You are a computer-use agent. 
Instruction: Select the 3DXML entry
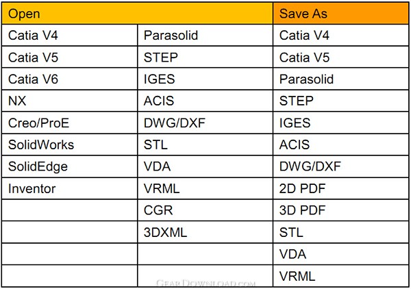[x=206, y=232]
